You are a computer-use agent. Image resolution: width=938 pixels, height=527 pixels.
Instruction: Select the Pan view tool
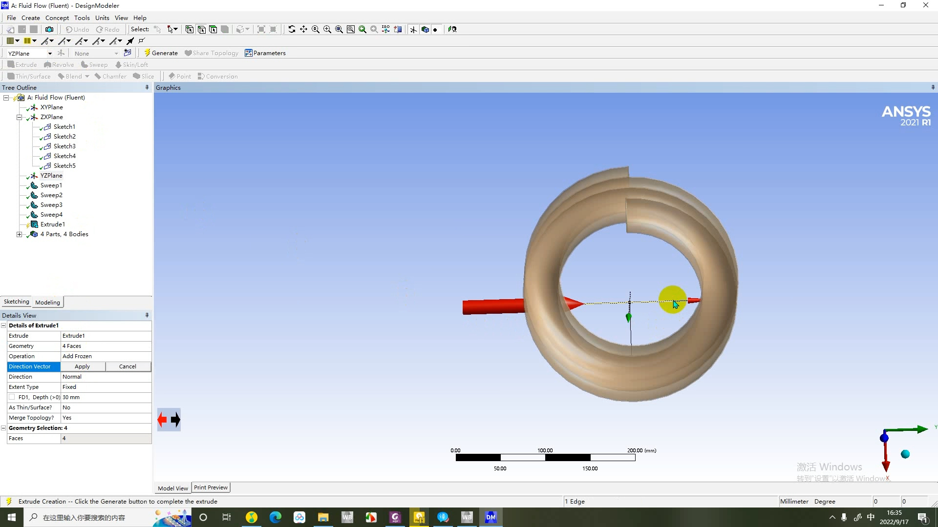(303, 29)
